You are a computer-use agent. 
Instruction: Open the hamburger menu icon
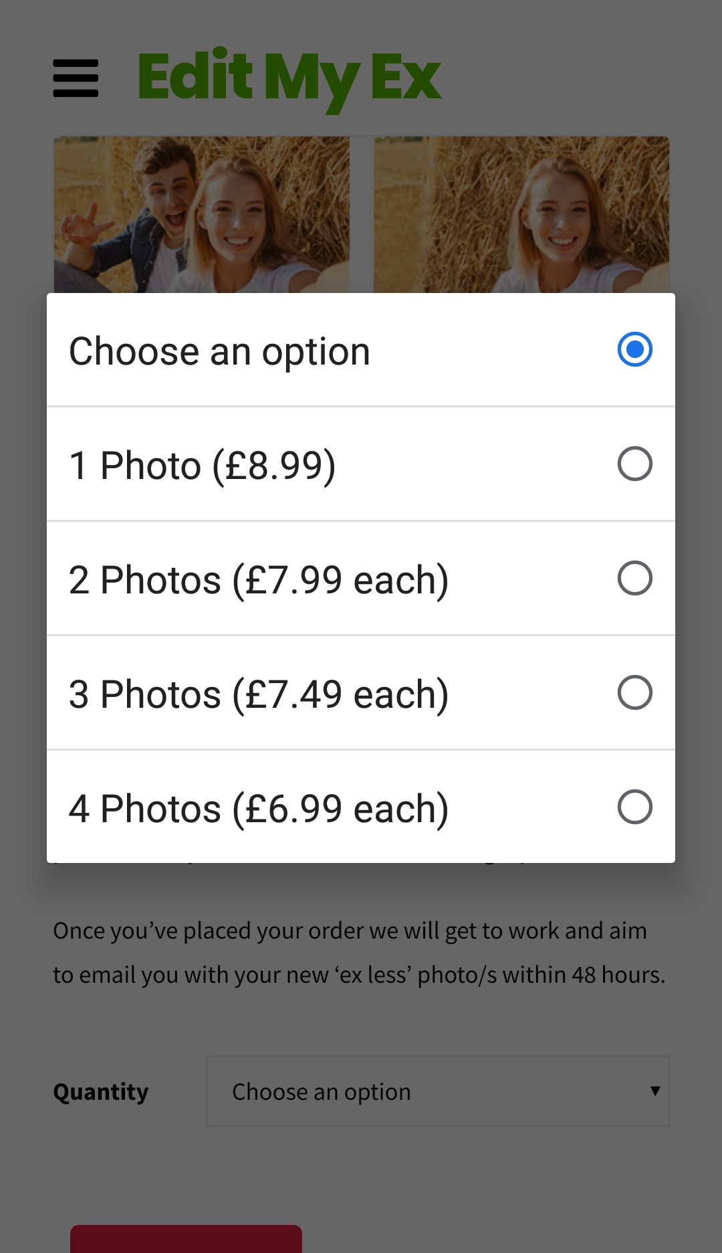point(76,78)
